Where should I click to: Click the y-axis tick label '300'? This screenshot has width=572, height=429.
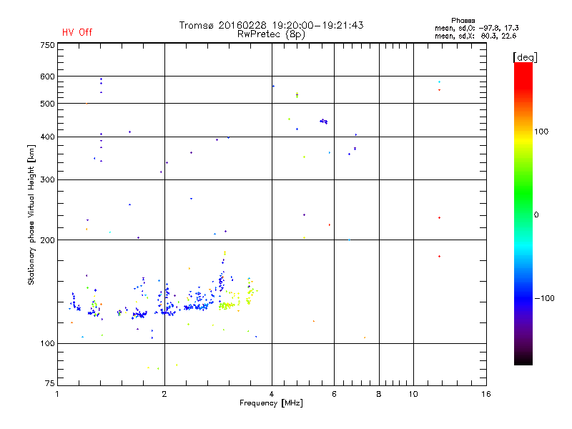[47, 179]
